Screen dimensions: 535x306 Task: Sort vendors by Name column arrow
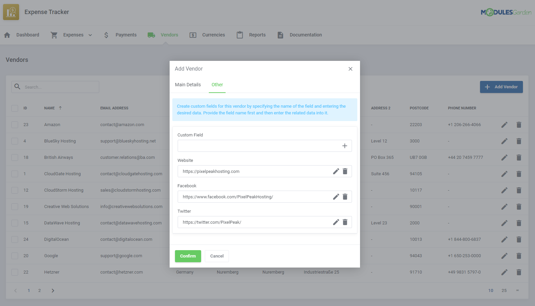[x=60, y=108]
